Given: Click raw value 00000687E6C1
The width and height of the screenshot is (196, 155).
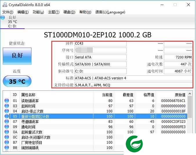Looking at the screenshot, I should [173, 101].
